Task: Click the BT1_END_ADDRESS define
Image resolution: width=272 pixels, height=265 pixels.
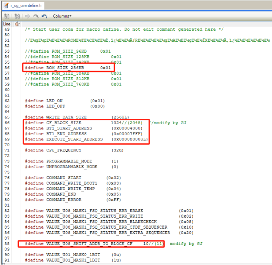Action: pyautogui.click(x=84, y=134)
